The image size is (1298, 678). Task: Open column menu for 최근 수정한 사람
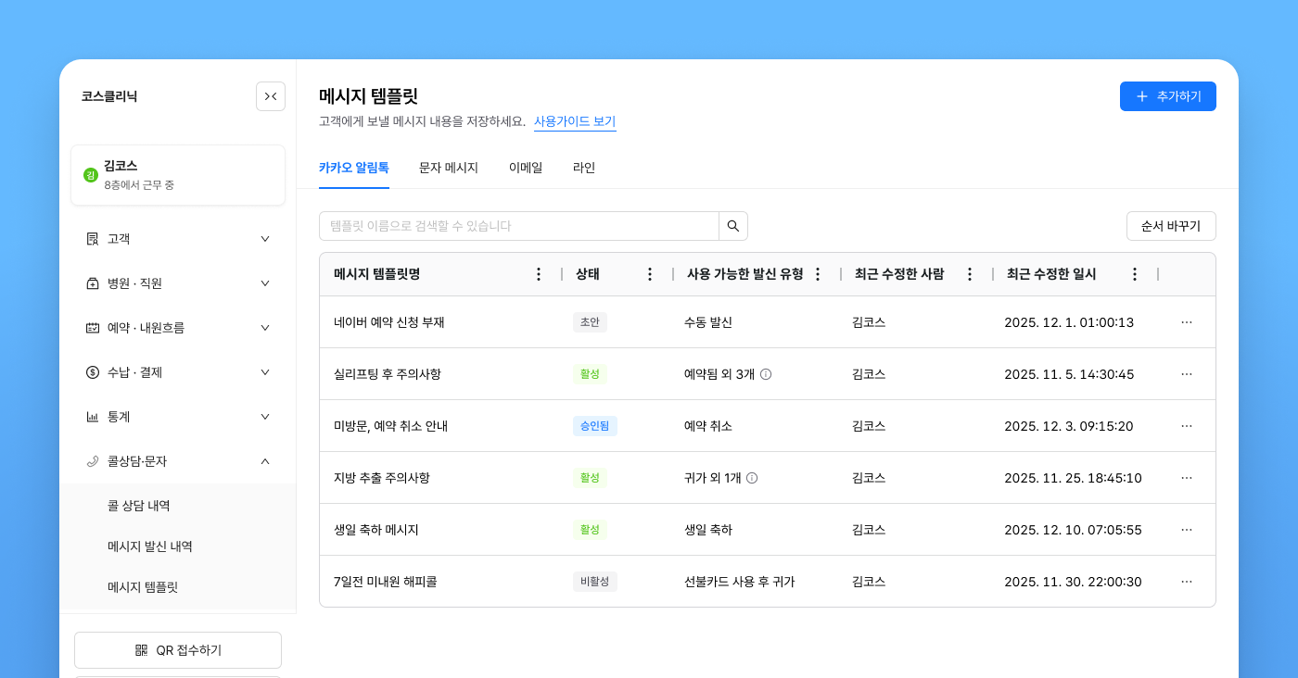[970, 274]
